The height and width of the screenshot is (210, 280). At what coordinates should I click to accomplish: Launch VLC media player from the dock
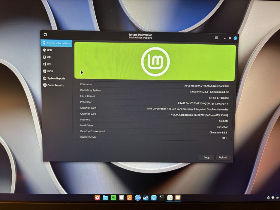click(x=130, y=197)
